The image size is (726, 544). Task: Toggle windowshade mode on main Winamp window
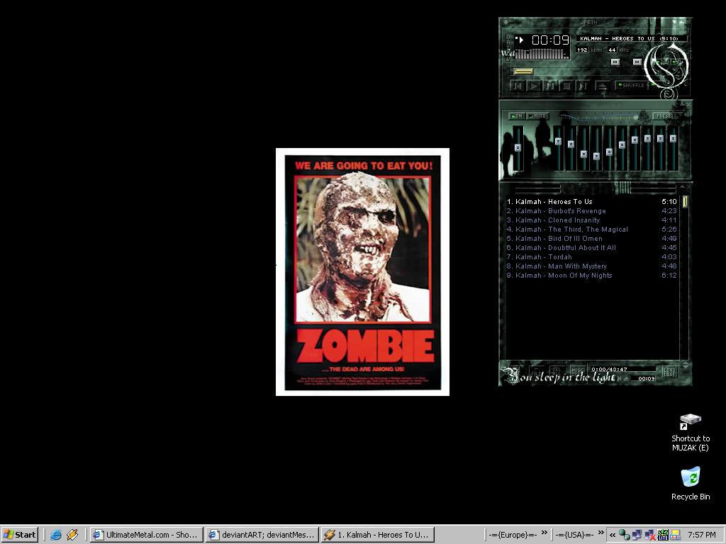[681, 22]
